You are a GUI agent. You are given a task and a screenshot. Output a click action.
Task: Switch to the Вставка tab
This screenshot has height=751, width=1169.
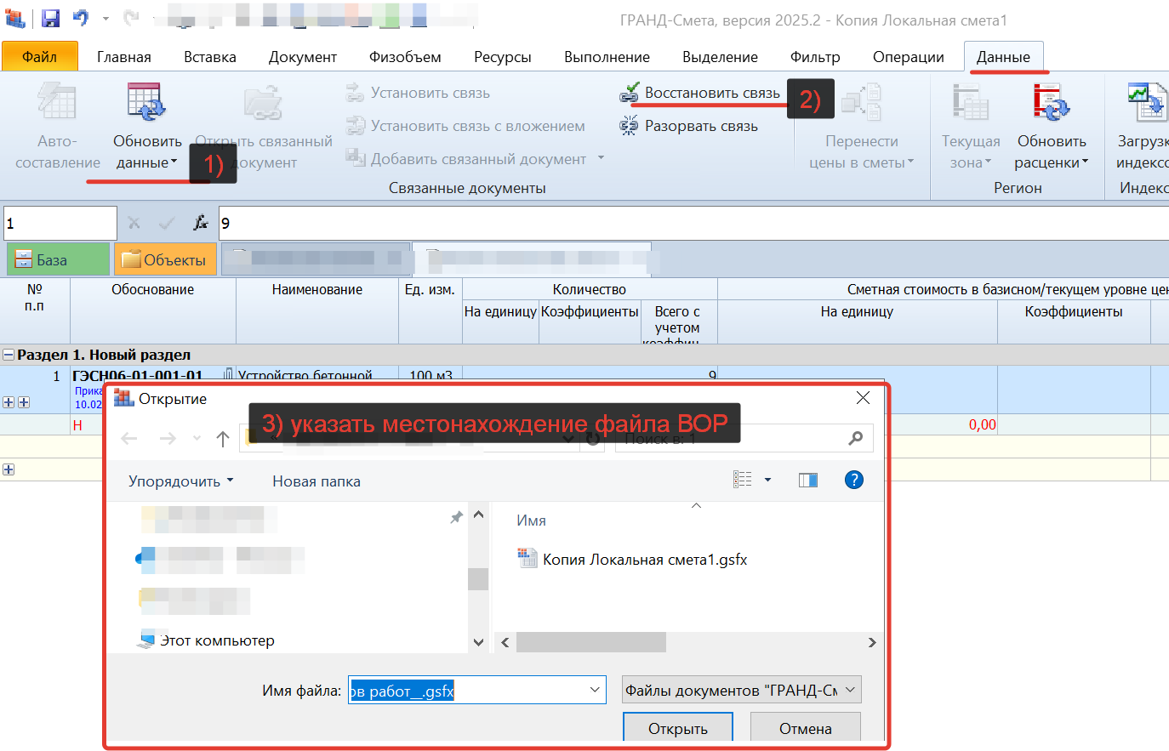click(x=210, y=57)
